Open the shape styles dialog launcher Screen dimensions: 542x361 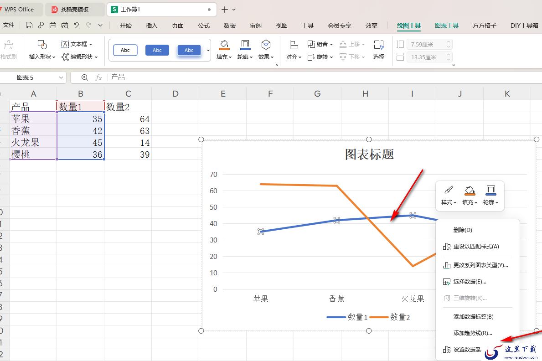[277, 65]
